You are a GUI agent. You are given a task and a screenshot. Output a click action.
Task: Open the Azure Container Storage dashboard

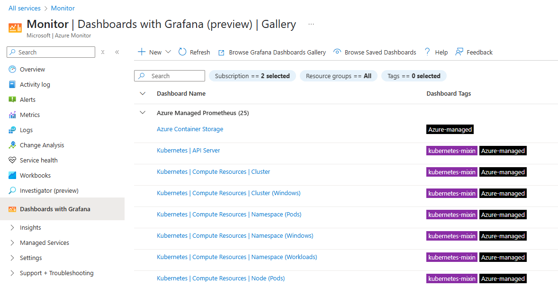click(x=190, y=129)
